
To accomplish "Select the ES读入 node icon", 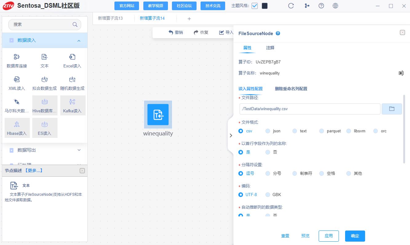I will [45, 124].
